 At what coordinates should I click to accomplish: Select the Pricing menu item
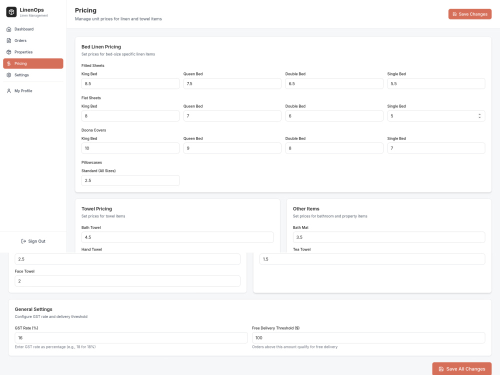33,63
